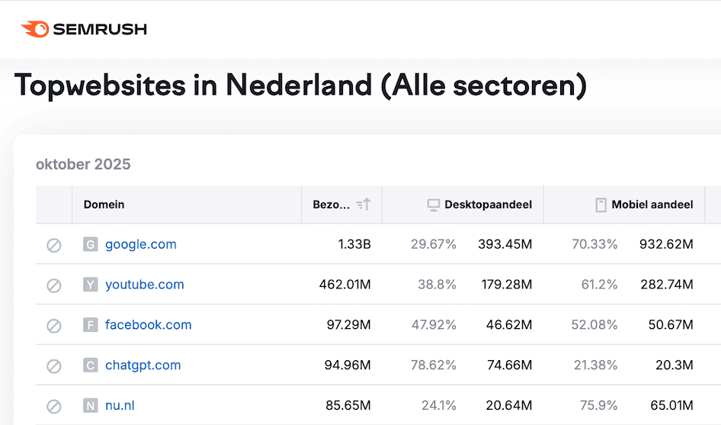This screenshot has width=721, height=425.
Task: Open the google.com domain link
Action: pos(141,244)
